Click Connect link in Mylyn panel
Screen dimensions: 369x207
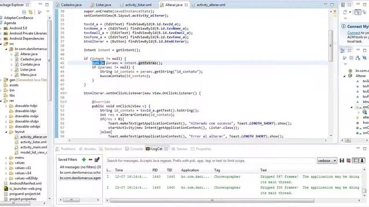tap(353, 33)
